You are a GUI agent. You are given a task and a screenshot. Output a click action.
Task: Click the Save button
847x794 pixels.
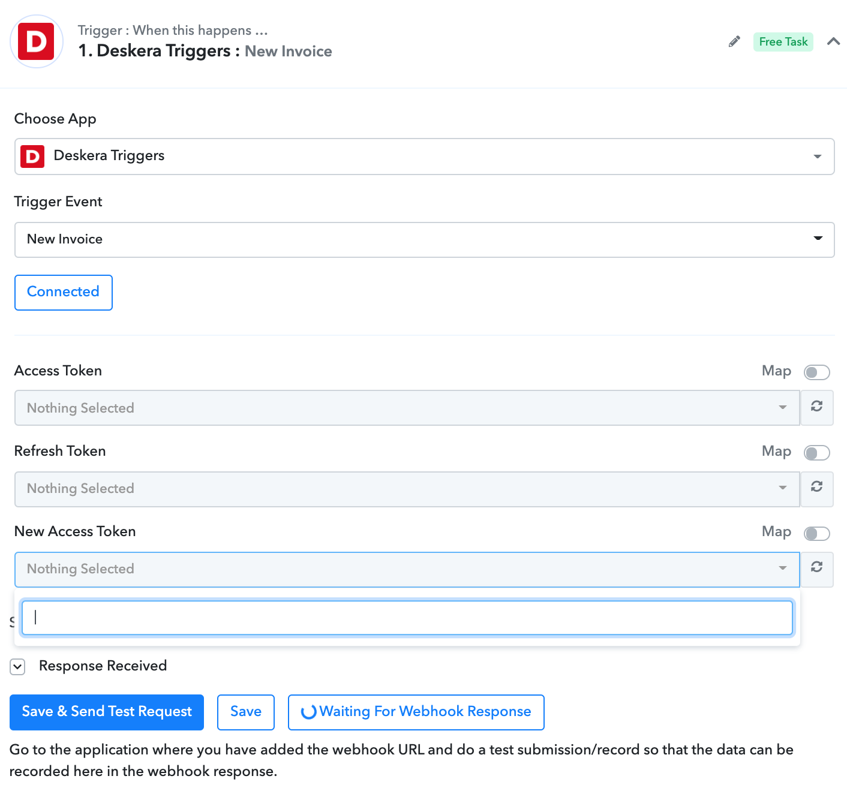click(x=246, y=712)
